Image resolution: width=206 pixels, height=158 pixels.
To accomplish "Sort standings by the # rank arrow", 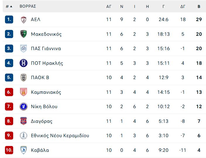I will [x=9, y=6].
